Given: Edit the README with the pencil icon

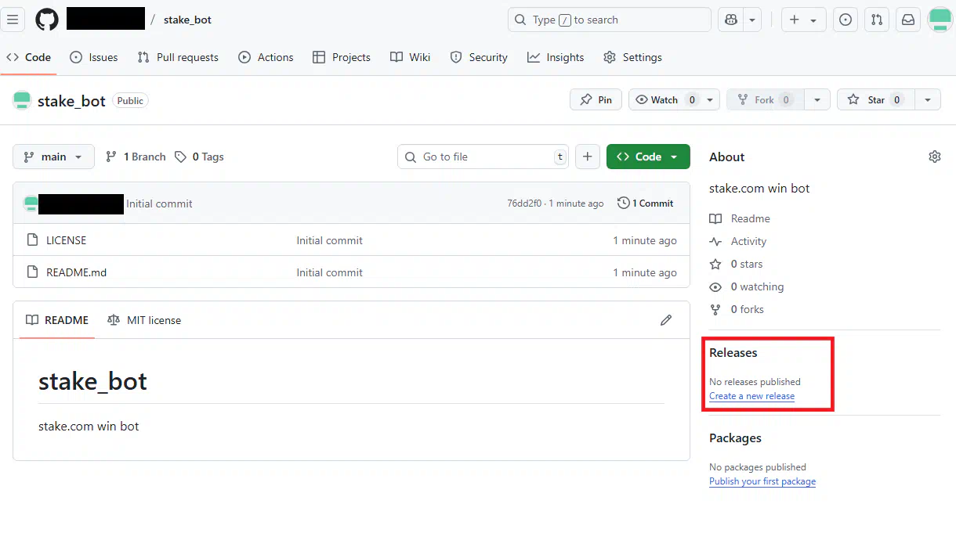Looking at the screenshot, I should coord(666,320).
